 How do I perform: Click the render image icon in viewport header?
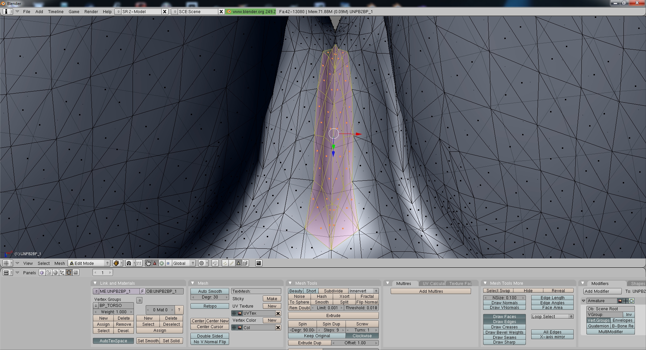point(259,263)
